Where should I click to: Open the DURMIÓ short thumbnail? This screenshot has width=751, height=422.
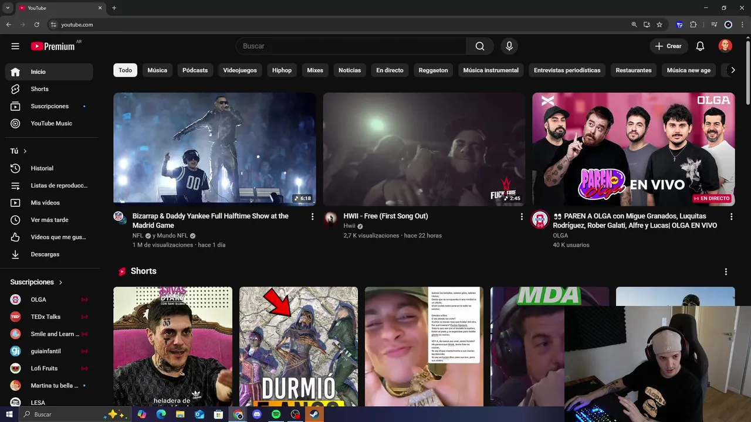click(x=299, y=346)
